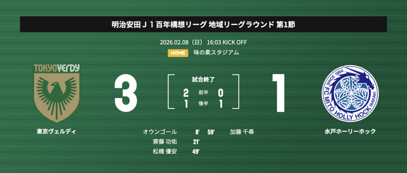The width and height of the screenshot is (407, 173).
Task: Click the league round title banner
Action: pos(203,24)
